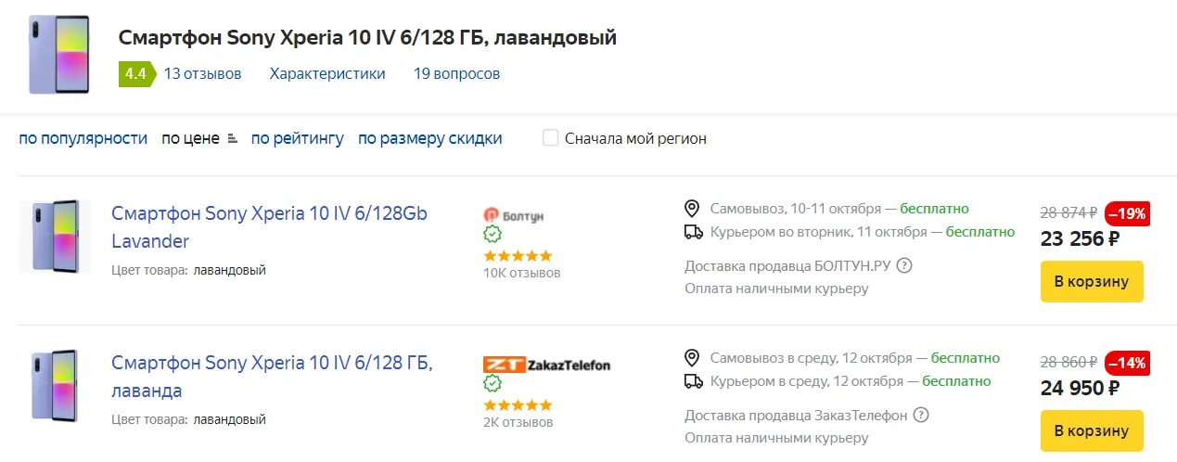This screenshot has width=1177, height=462.
Task: Click the courier truck icon in ZakazTelefon offer
Action: click(x=692, y=380)
